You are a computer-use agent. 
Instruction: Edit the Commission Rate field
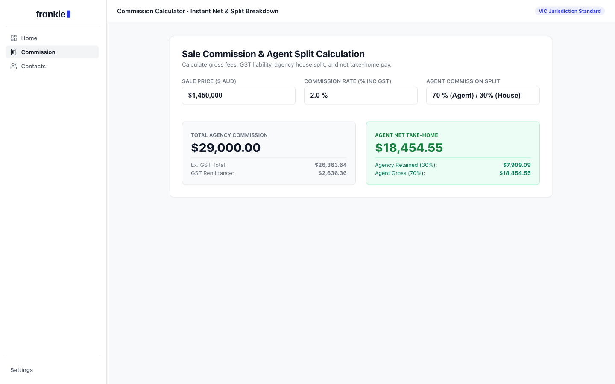[x=361, y=96]
